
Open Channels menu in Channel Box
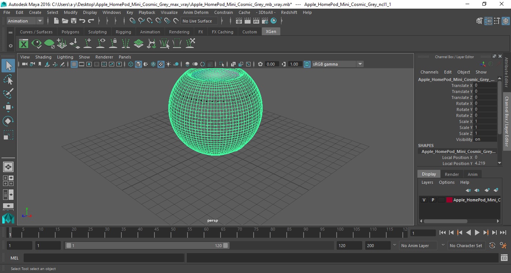coord(429,72)
